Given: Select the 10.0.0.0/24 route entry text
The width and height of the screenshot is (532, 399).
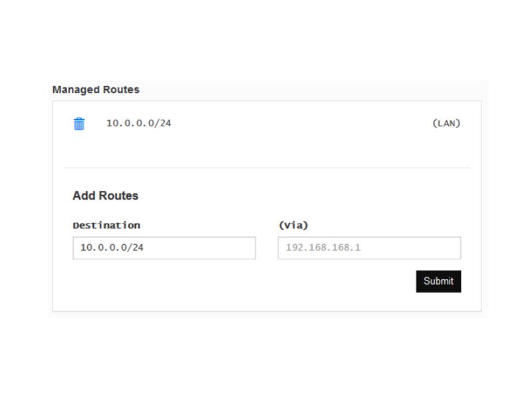Looking at the screenshot, I should pyautogui.click(x=138, y=123).
